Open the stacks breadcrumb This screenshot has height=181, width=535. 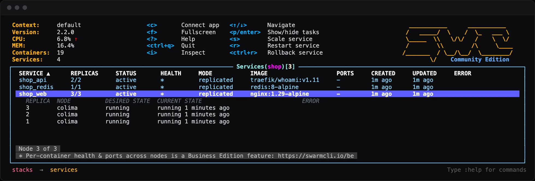coord(22,170)
